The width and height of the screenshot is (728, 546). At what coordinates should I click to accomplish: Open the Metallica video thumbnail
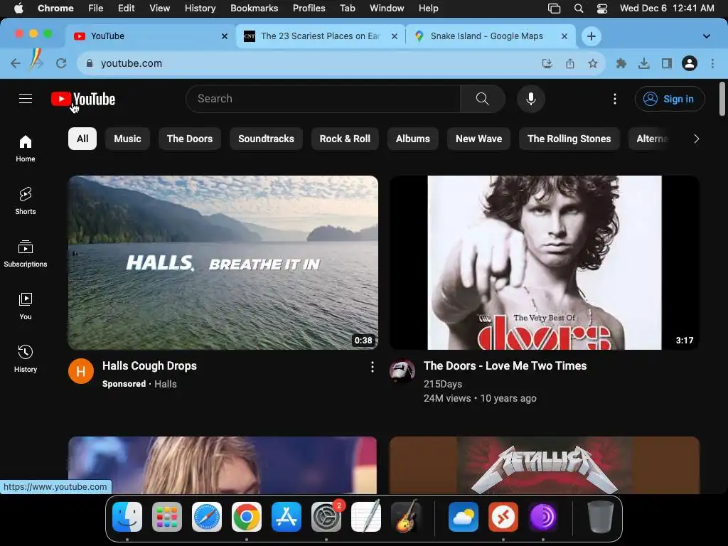point(544,465)
